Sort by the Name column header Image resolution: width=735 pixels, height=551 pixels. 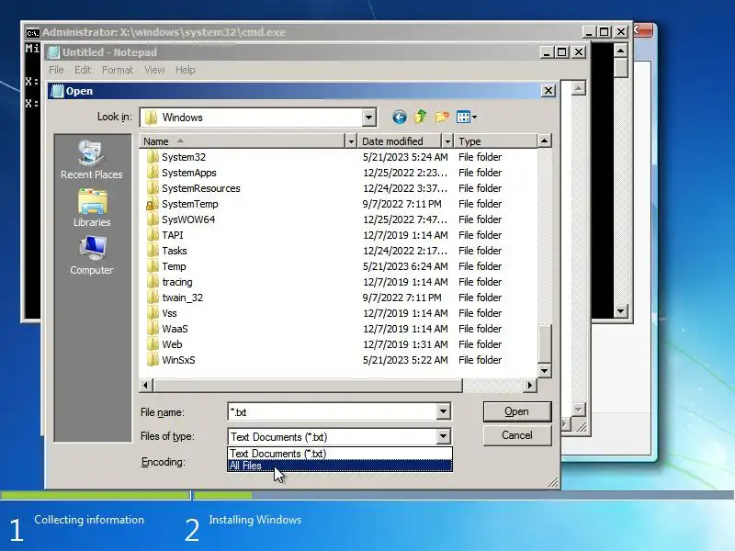tap(243, 141)
